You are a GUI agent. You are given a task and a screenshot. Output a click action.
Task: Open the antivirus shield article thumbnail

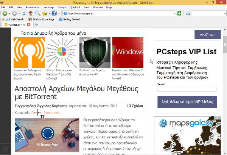[95, 52]
